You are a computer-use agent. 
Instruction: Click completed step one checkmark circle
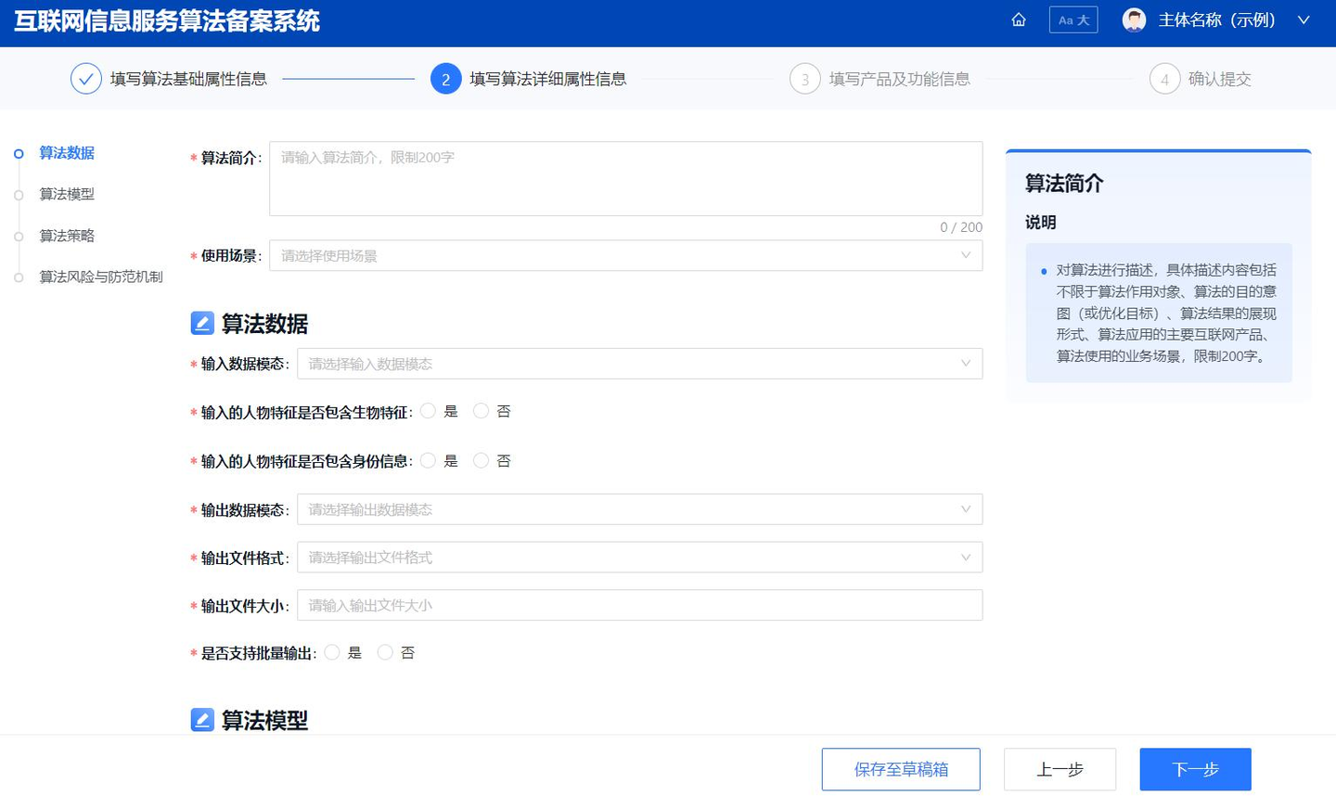pos(85,79)
